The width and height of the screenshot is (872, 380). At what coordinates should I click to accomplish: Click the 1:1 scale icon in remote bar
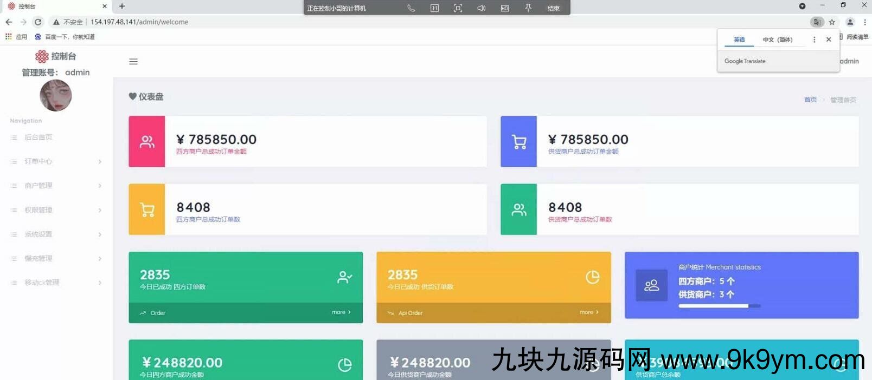pos(434,8)
